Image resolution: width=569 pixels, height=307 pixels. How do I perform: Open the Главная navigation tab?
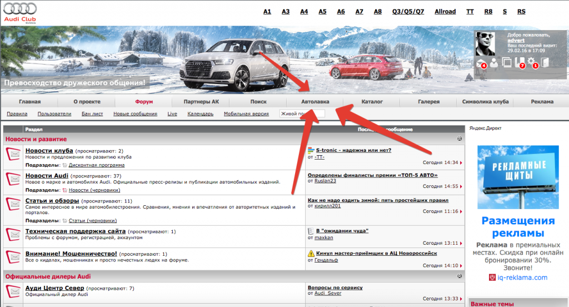click(x=30, y=102)
